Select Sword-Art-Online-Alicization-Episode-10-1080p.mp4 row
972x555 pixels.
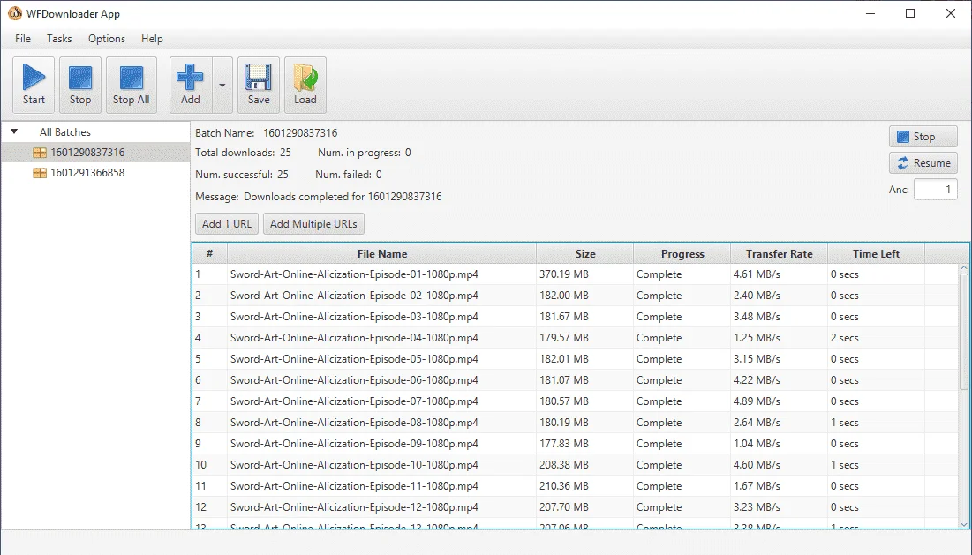point(576,465)
